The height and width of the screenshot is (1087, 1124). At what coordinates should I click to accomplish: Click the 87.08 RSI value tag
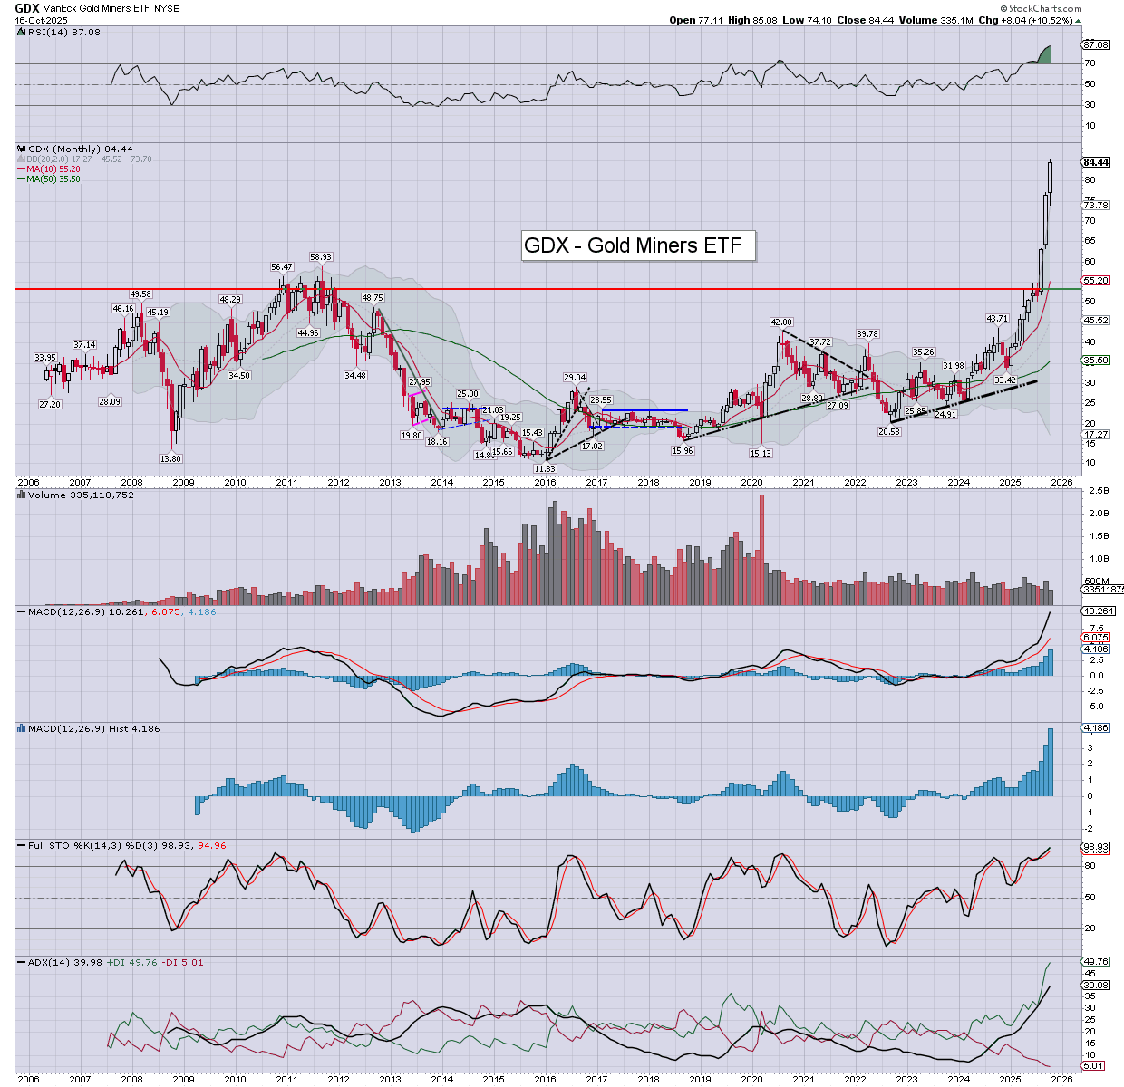[1096, 44]
